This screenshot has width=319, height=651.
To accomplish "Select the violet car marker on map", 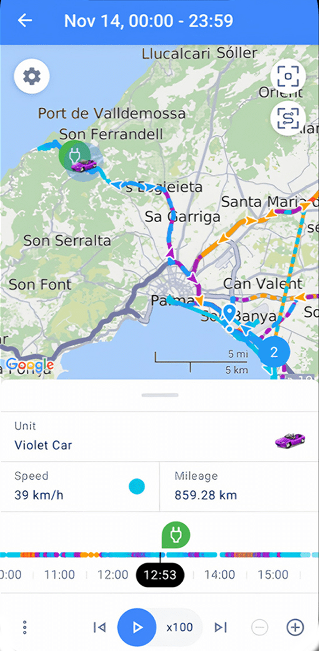I will [83, 165].
